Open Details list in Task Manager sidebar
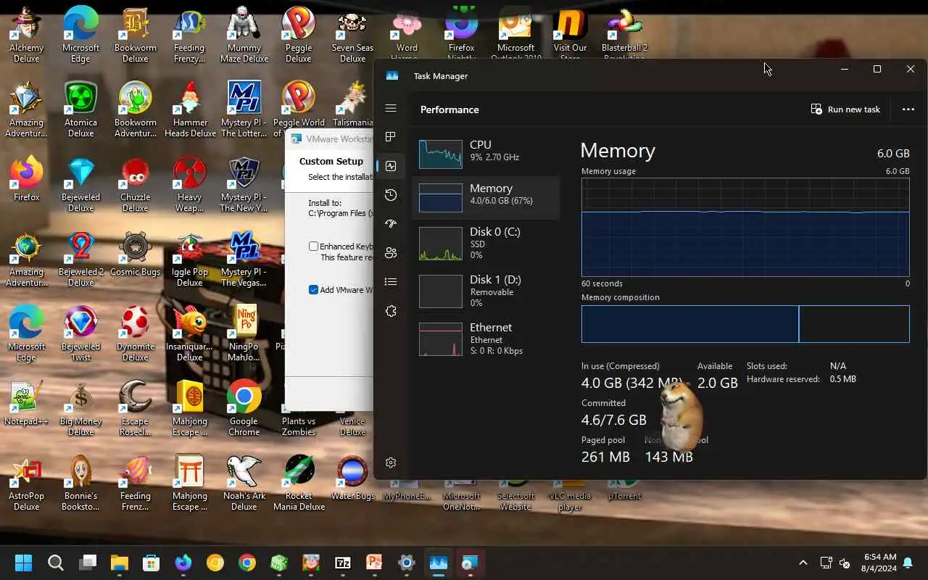This screenshot has width=928, height=580. coord(391,282)
